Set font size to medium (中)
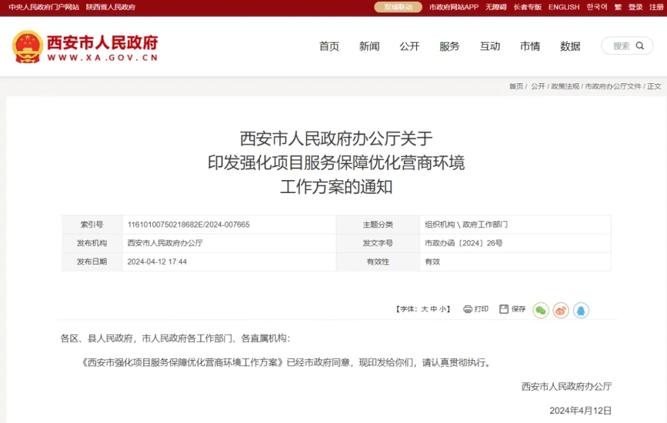Screen dimensions: 667x423 tap(434, 309)
